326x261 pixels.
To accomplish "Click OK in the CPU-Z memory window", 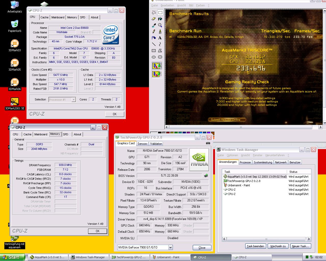I will pyautogui.click(x=98, y=231).
